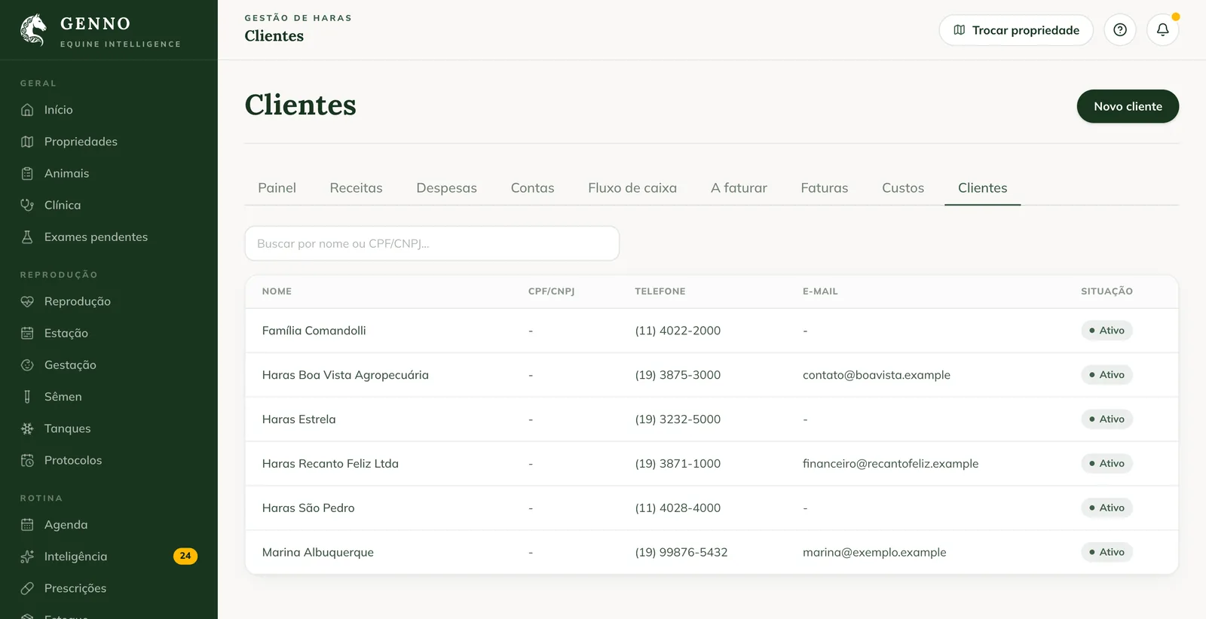Click Trocar propriedade button
Image resolution: width=1206 pixels, height=619 pixels.
[x=1016, y=30]
